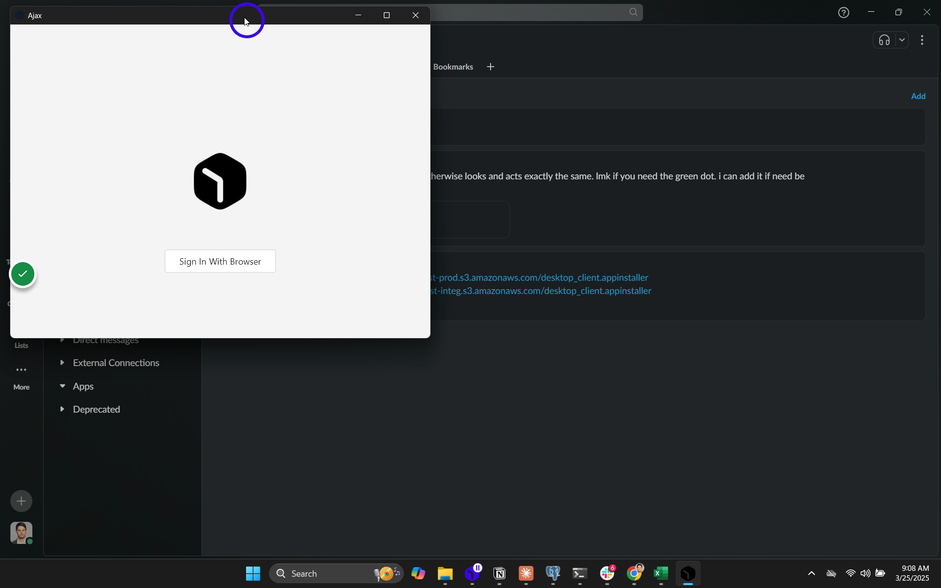Close the Ajax window
Screen dimensions: 941x588
point(416,15)
